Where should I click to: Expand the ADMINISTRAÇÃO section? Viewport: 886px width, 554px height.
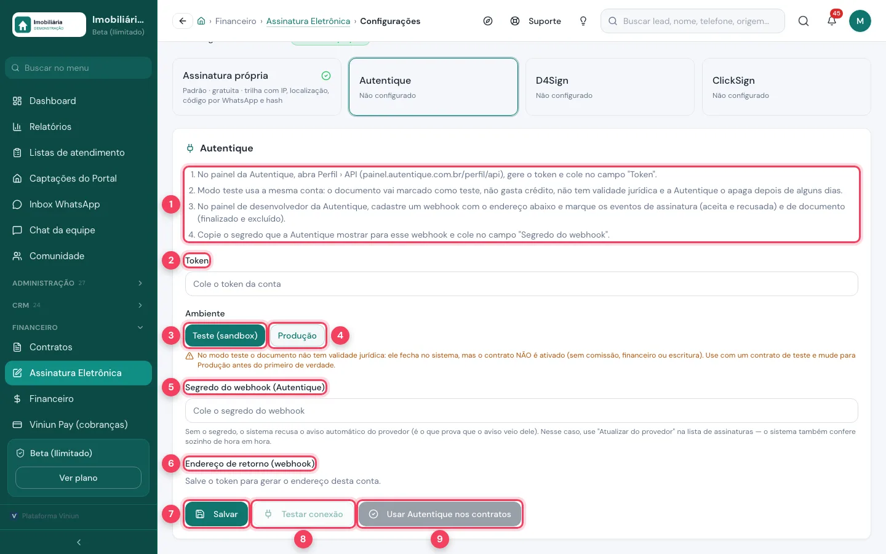[x=78, y=283]
